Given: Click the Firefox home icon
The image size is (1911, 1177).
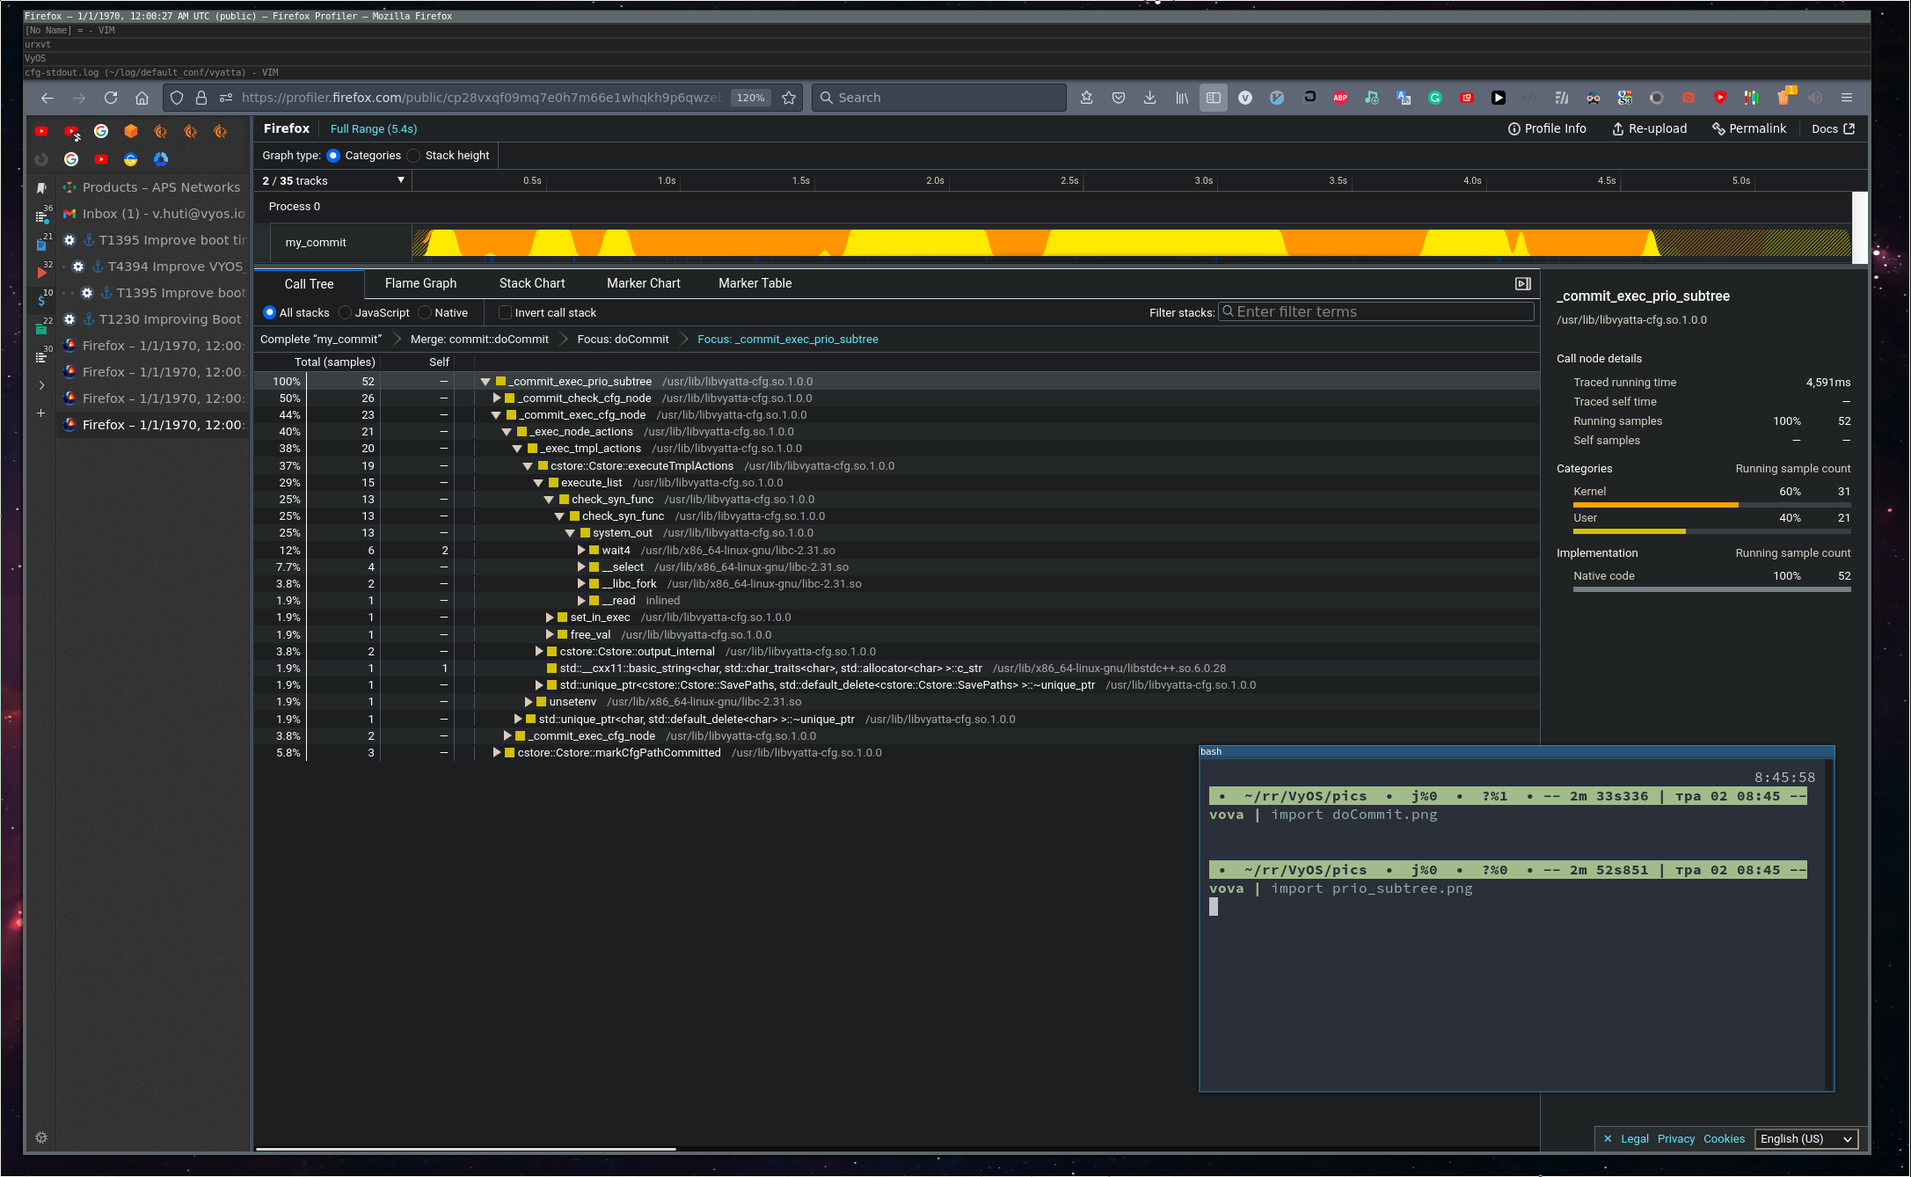Looking at the screenshot, I should coord(142,98).
